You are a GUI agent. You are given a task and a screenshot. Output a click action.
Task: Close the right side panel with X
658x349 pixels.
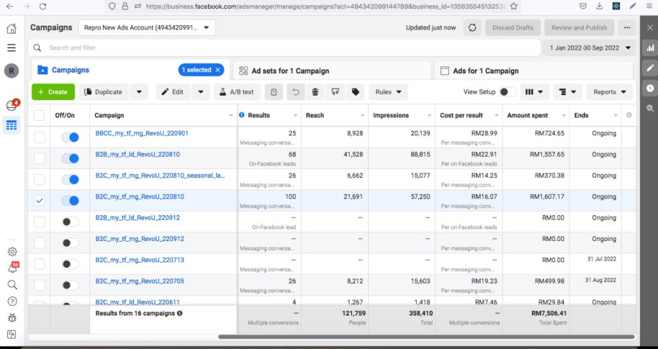tap(650, 28)
